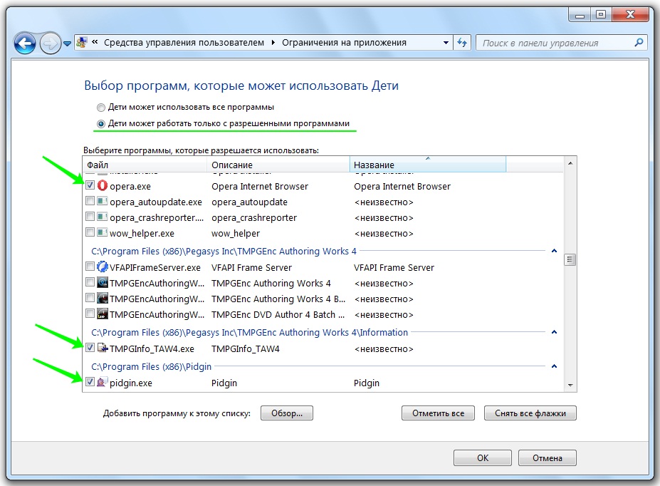Cancel with the 'Отмена' button
Viewport: 660px width, 486px height.
tap(548, 457)
